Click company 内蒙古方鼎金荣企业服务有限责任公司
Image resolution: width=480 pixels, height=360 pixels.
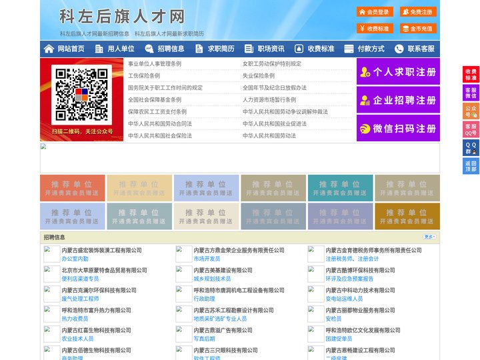239,250
